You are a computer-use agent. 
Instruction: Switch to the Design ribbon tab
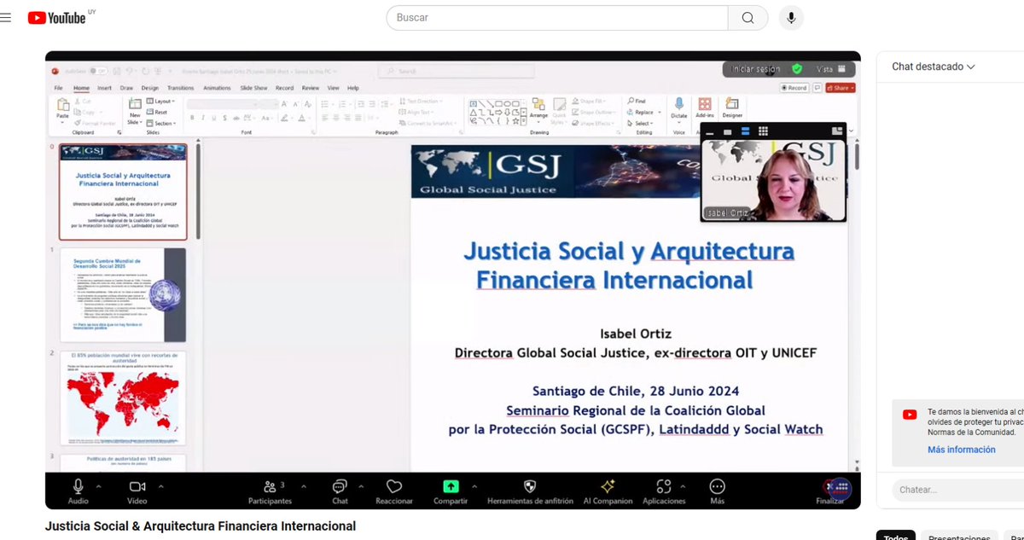pos(150,88)
